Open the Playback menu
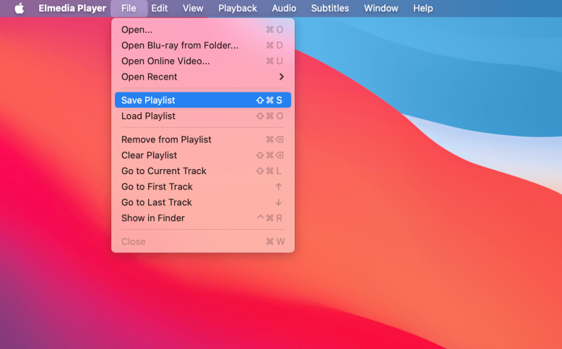 coord(237,8)
